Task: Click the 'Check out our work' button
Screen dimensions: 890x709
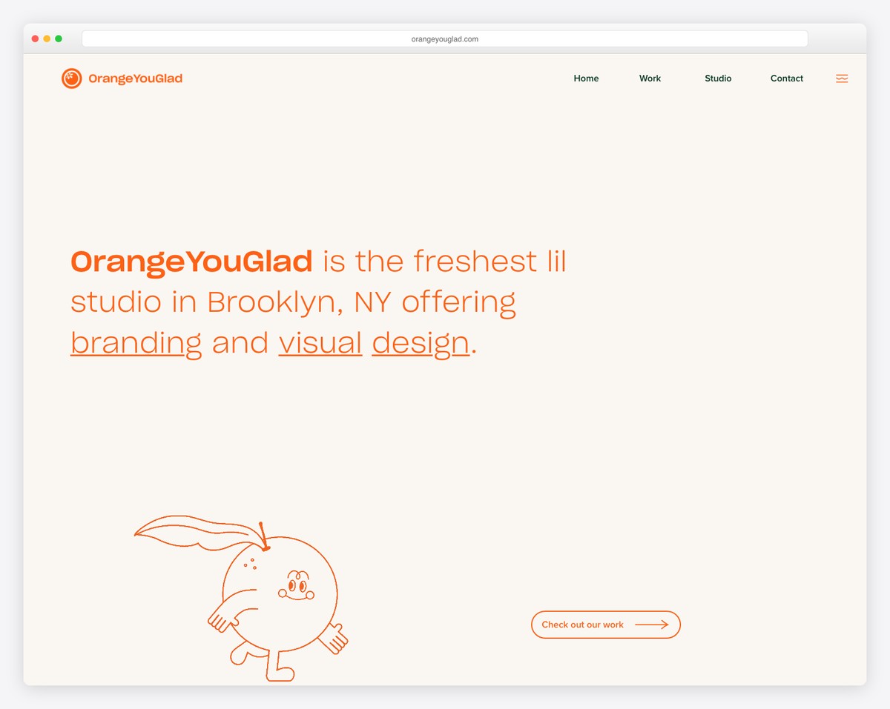Action: click(x=605, y=625)
